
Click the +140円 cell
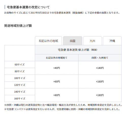100,68
